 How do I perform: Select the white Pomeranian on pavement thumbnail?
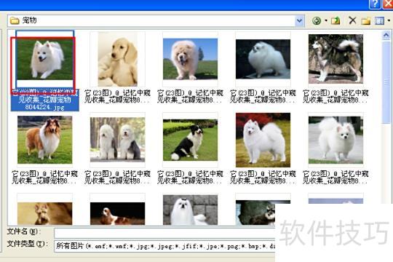[x=336, y=140]
